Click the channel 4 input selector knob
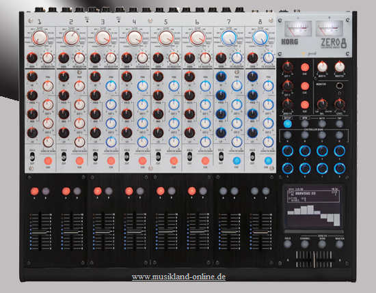The width and height of the screenshot is (376, 293). pos(135,38)
